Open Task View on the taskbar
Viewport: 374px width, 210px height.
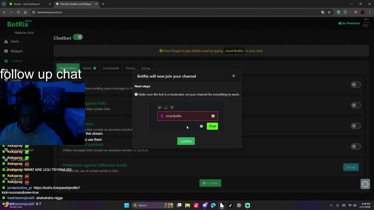[x=179, y=205]
